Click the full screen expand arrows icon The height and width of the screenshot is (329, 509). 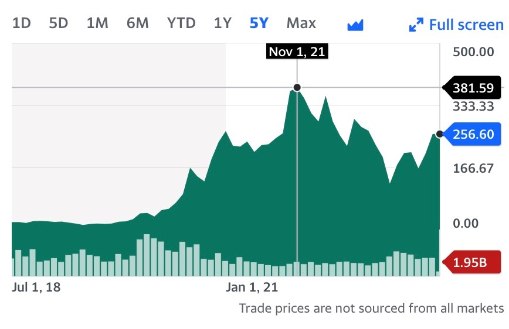coord(416,25)
